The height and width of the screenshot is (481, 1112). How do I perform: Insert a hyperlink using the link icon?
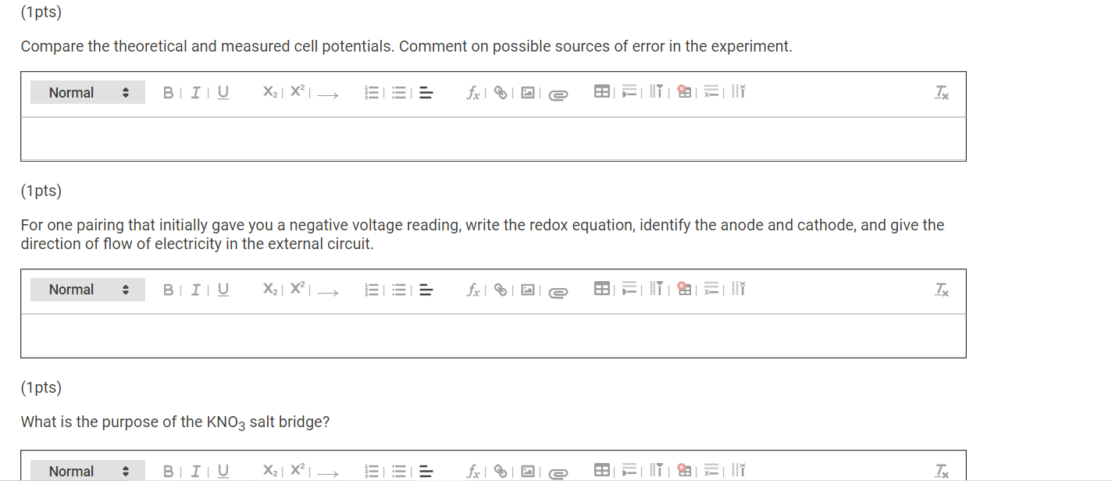(x=501, y=92)
